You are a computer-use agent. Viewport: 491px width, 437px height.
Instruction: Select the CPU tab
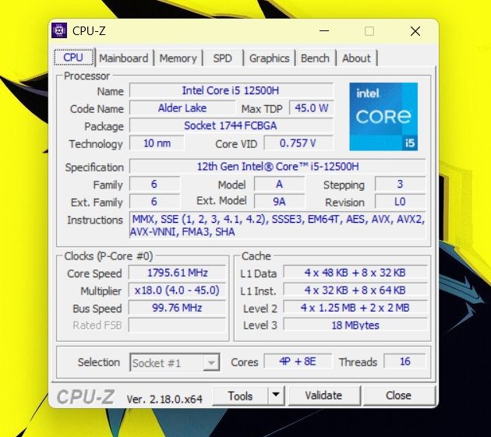pyautogui.click(x=73, y=58)
